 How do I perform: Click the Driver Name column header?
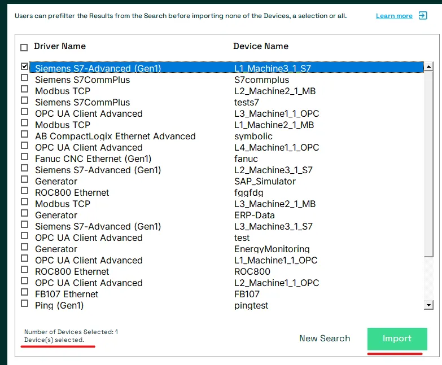[60, 46]
